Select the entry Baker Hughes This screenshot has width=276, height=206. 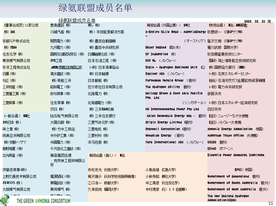tap(156, 47)
